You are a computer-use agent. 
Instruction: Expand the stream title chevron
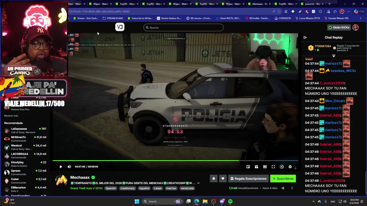pos(198,183)
